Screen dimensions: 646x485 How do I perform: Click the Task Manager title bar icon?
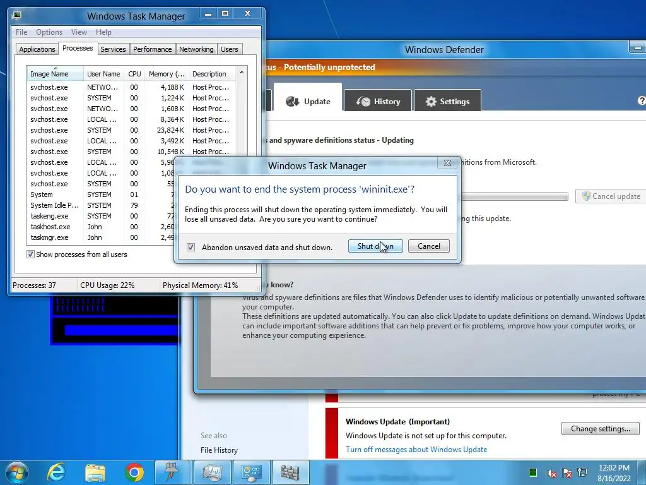(x=16, y=16)
